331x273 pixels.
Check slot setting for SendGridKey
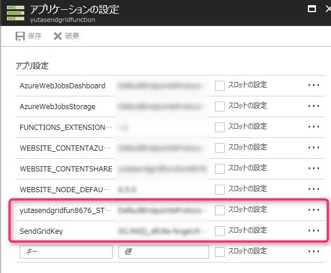pos(220,231)
